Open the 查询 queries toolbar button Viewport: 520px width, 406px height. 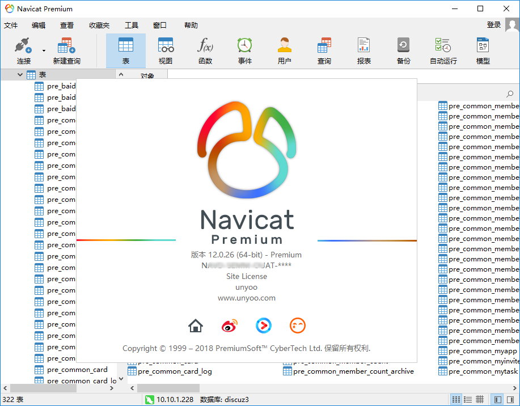pyautogui.click(x=324, y=51)
